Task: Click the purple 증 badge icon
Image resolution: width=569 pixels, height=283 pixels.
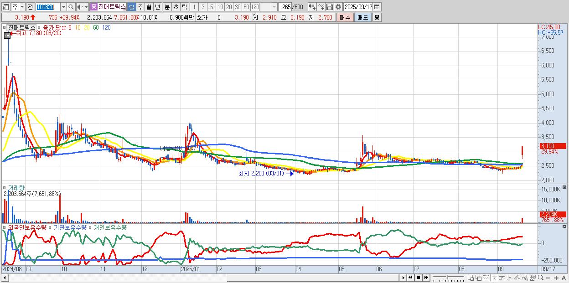Action: click(94, 7)
